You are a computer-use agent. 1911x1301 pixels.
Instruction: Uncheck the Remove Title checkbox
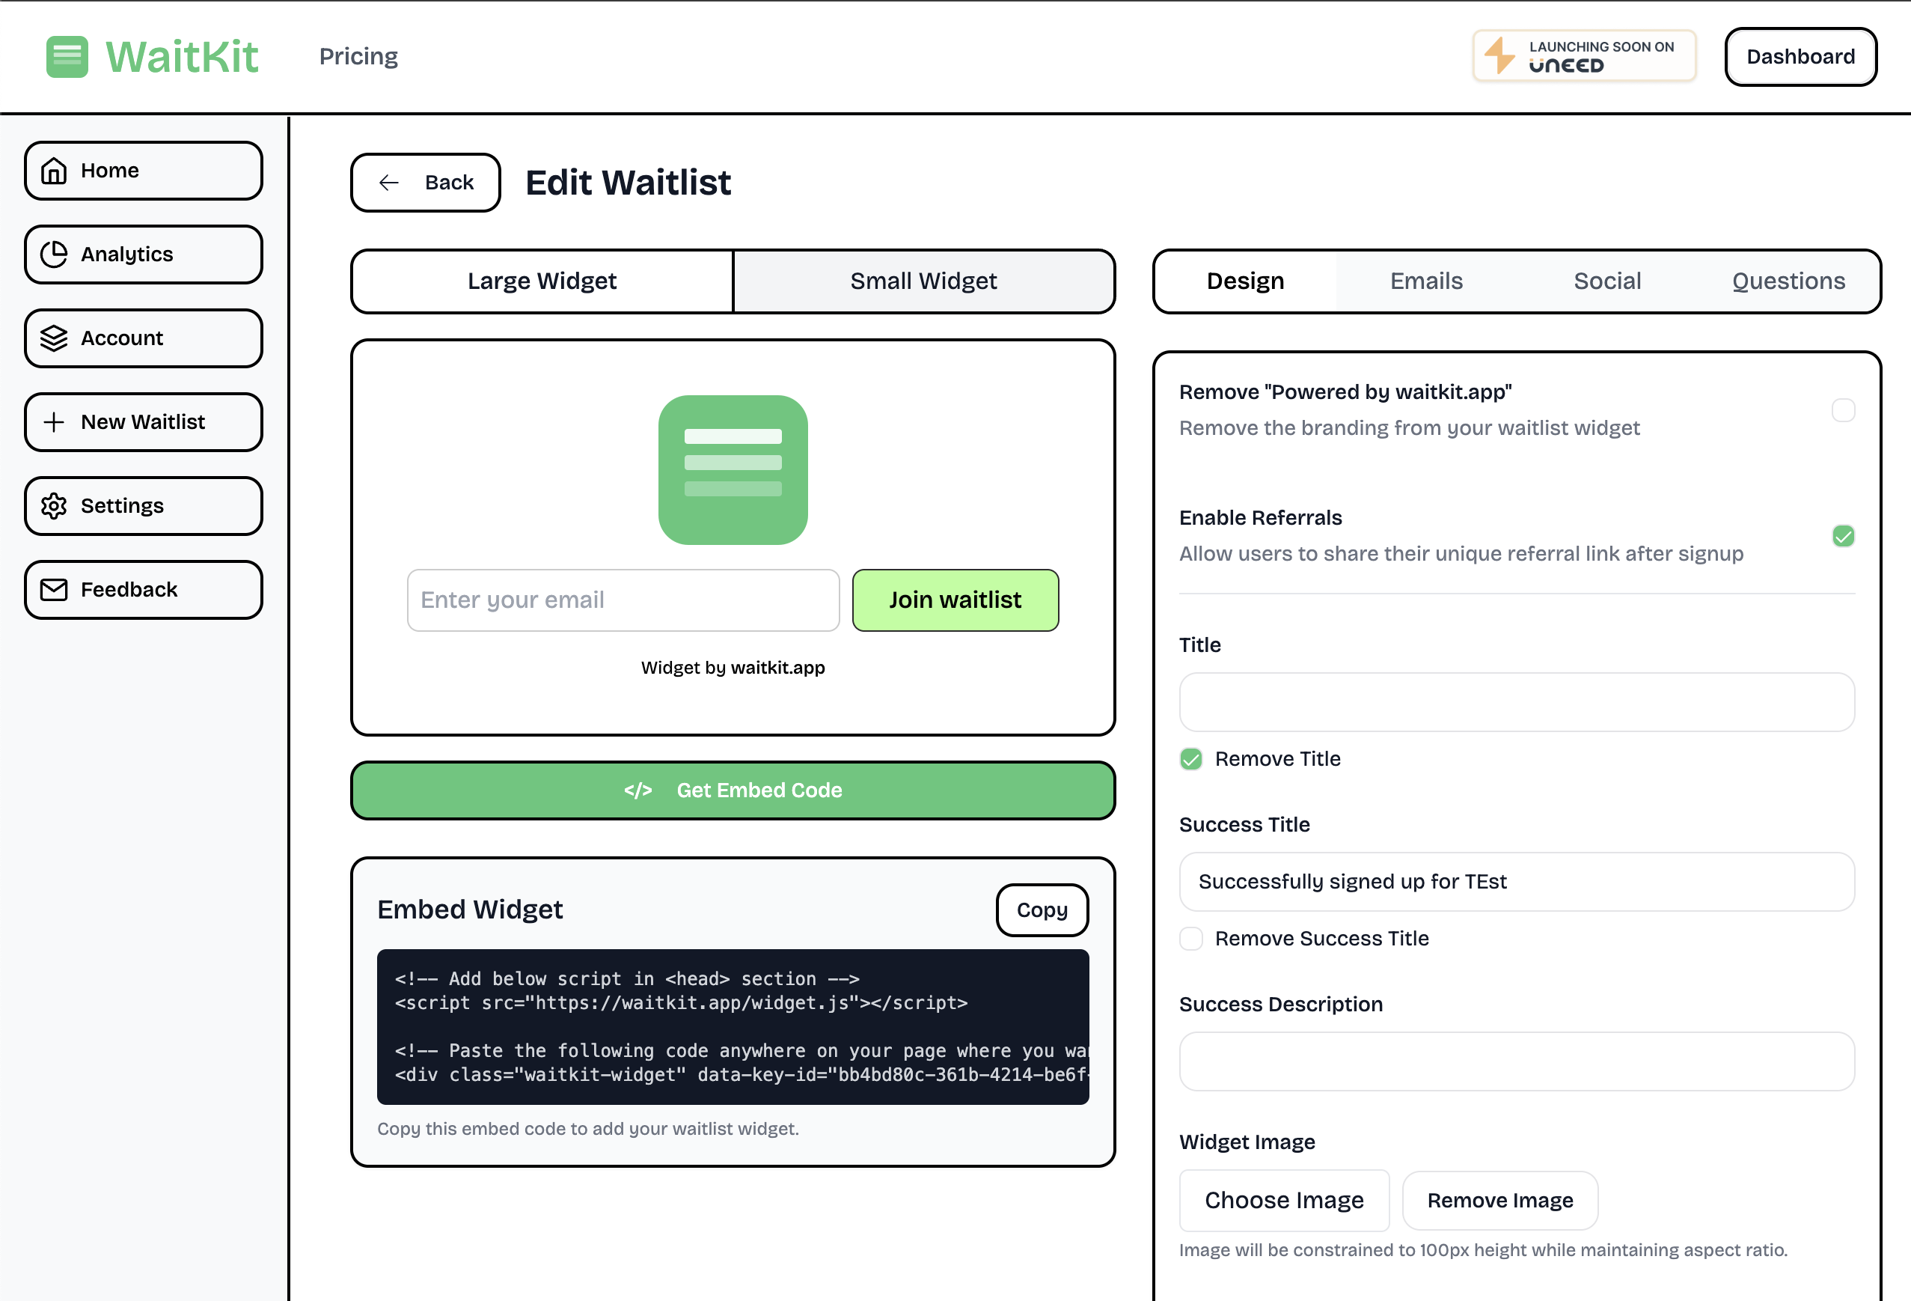[x=1190, y=759]
